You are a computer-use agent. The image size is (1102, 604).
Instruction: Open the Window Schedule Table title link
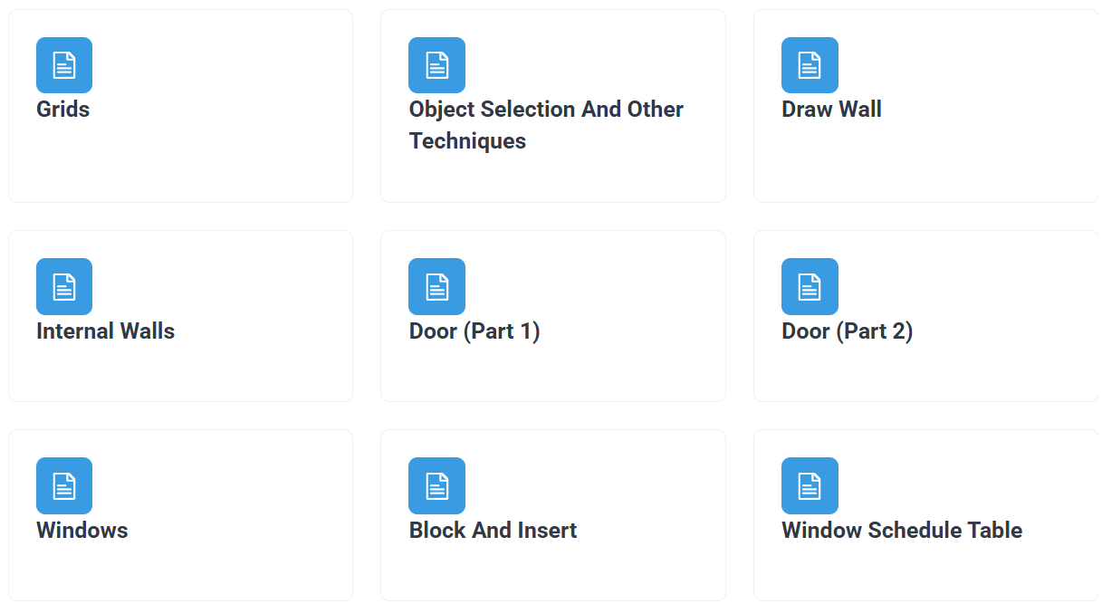[x=902, y=531]
